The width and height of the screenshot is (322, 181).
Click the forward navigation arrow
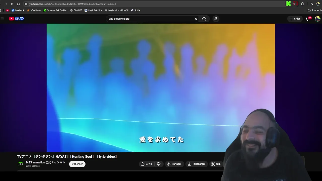pyautogui.click(x=6, y=4)
